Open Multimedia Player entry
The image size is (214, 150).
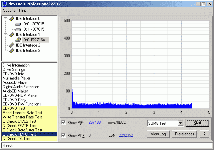tap(29, 78)
